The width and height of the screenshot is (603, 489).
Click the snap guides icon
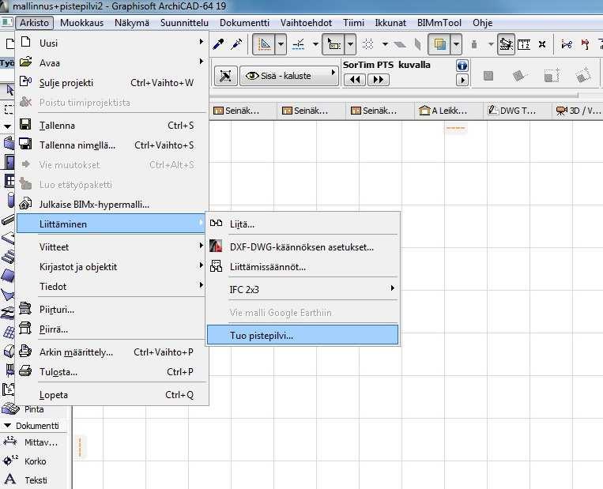click(x=299, y=44)
